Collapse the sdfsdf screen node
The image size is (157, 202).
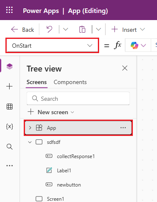pyautogui.click(x=30, y=142)
